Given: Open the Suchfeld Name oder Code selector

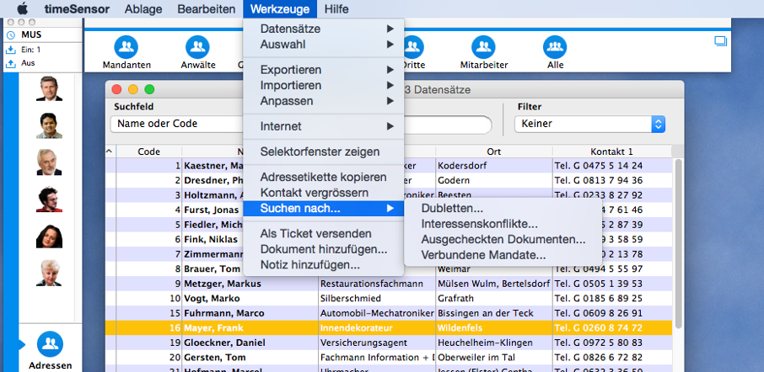Looking at the screenshot, I should [x=177, y=124].
